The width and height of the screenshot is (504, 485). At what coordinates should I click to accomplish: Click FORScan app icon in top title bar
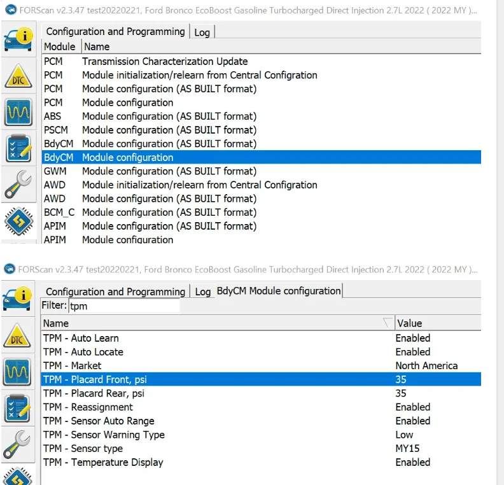pos(11,10)
